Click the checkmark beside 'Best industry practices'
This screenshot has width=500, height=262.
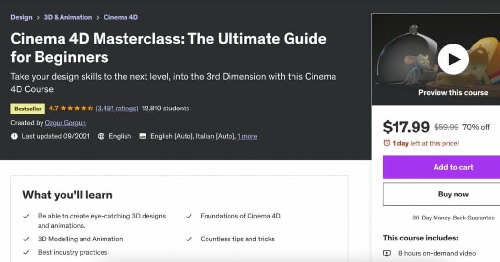tap(26, 252)
